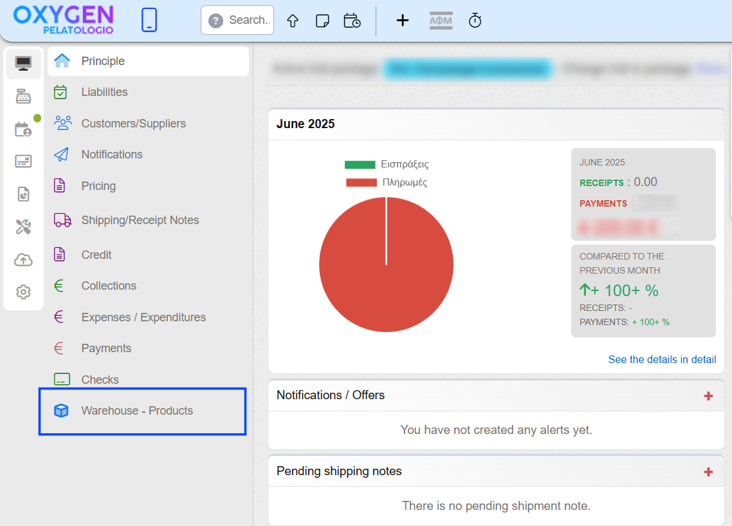Select the cash register sidebar icon
Image resolution: width=732 pixels, height=526 pixels.
click(23, 96)
